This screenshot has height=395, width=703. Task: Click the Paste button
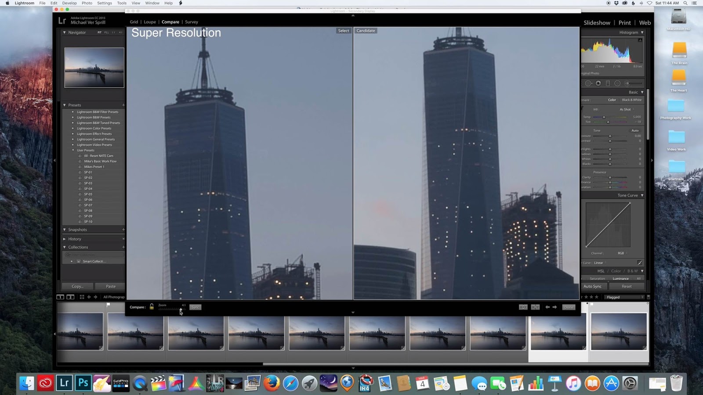[111, 286]
